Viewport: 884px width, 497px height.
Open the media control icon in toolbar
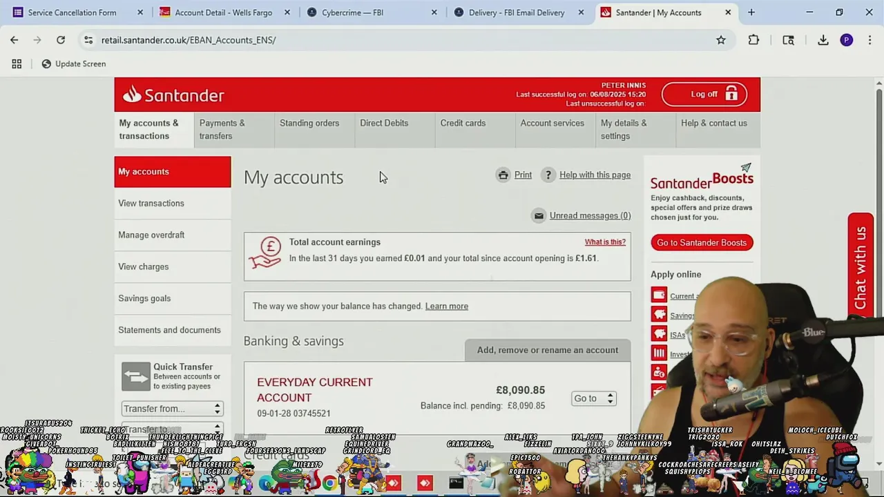click(x=788, y=40)
